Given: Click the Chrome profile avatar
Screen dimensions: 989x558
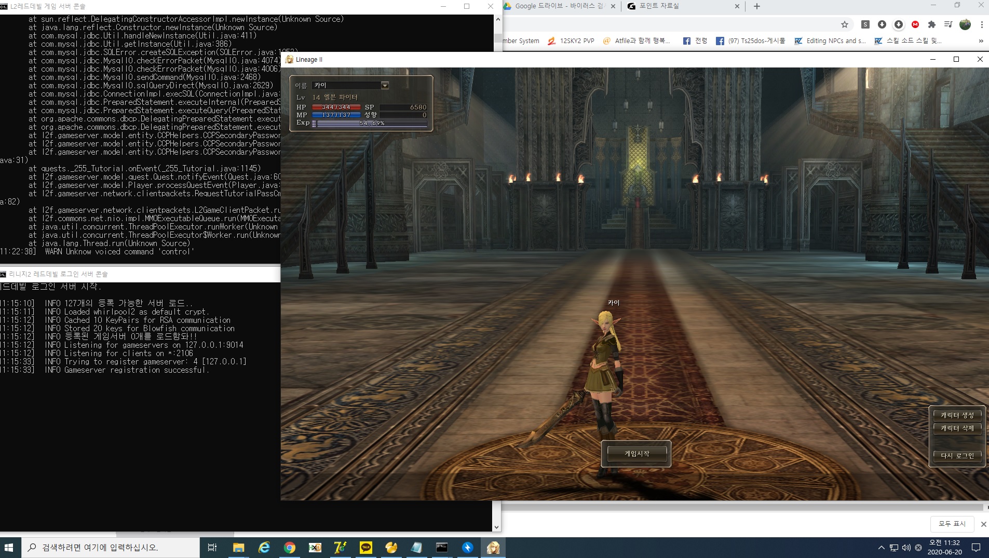Looking at the screenshot, I should point(965,24).
